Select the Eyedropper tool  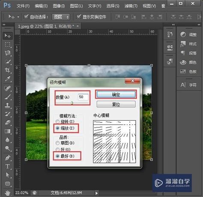click(7, 79)
